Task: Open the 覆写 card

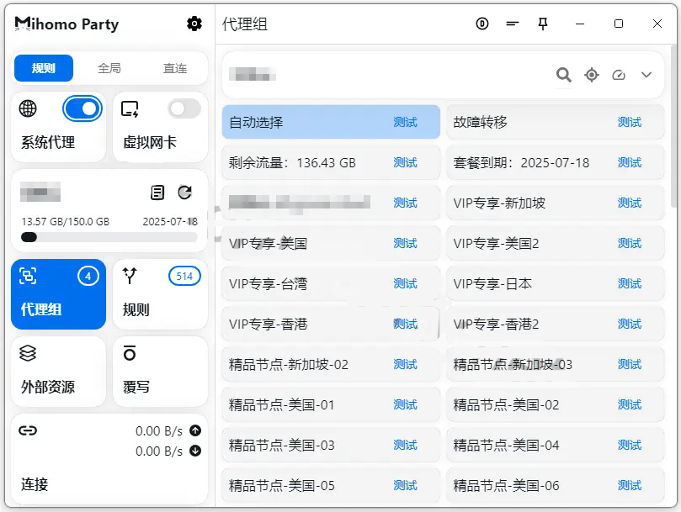Action: point(160,372)
